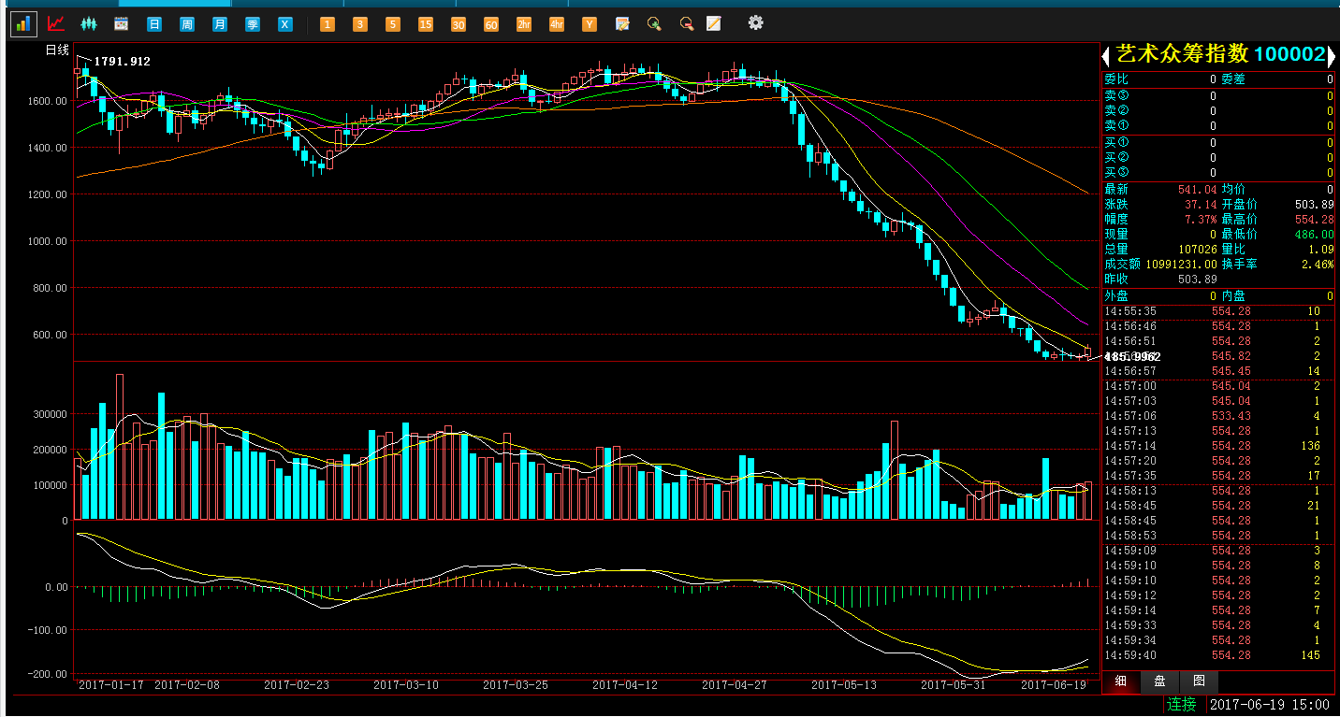The image size is (1340, 717).
Task: Click the left arrow beside 艺术众筹指数
Action: [x=1105, y=55]
